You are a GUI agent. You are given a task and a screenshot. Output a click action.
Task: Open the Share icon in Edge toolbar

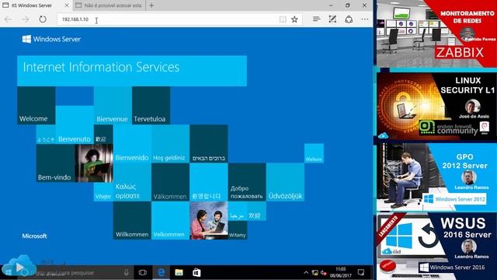pos(349,19)
